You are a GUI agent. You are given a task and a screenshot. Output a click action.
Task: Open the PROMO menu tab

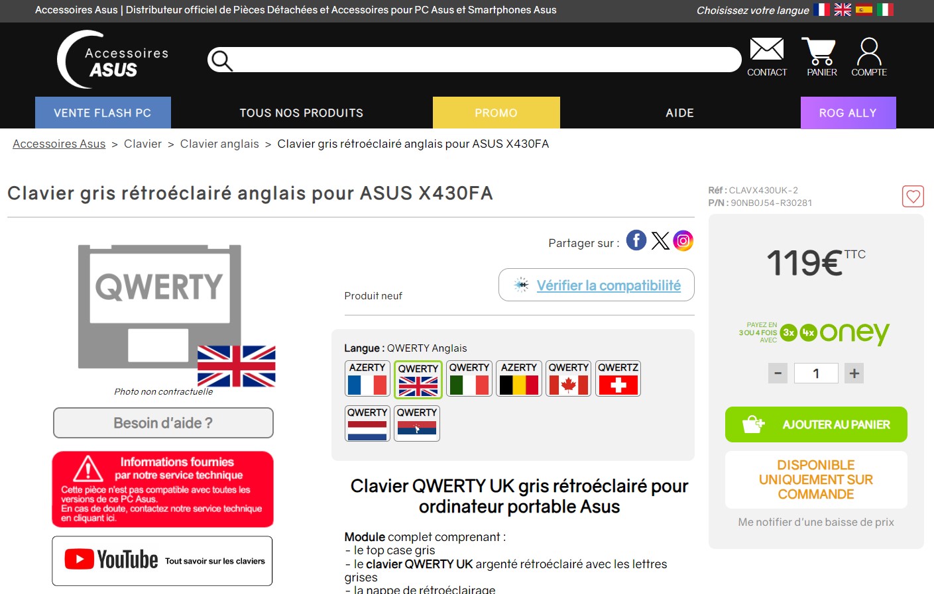(496, 113)
